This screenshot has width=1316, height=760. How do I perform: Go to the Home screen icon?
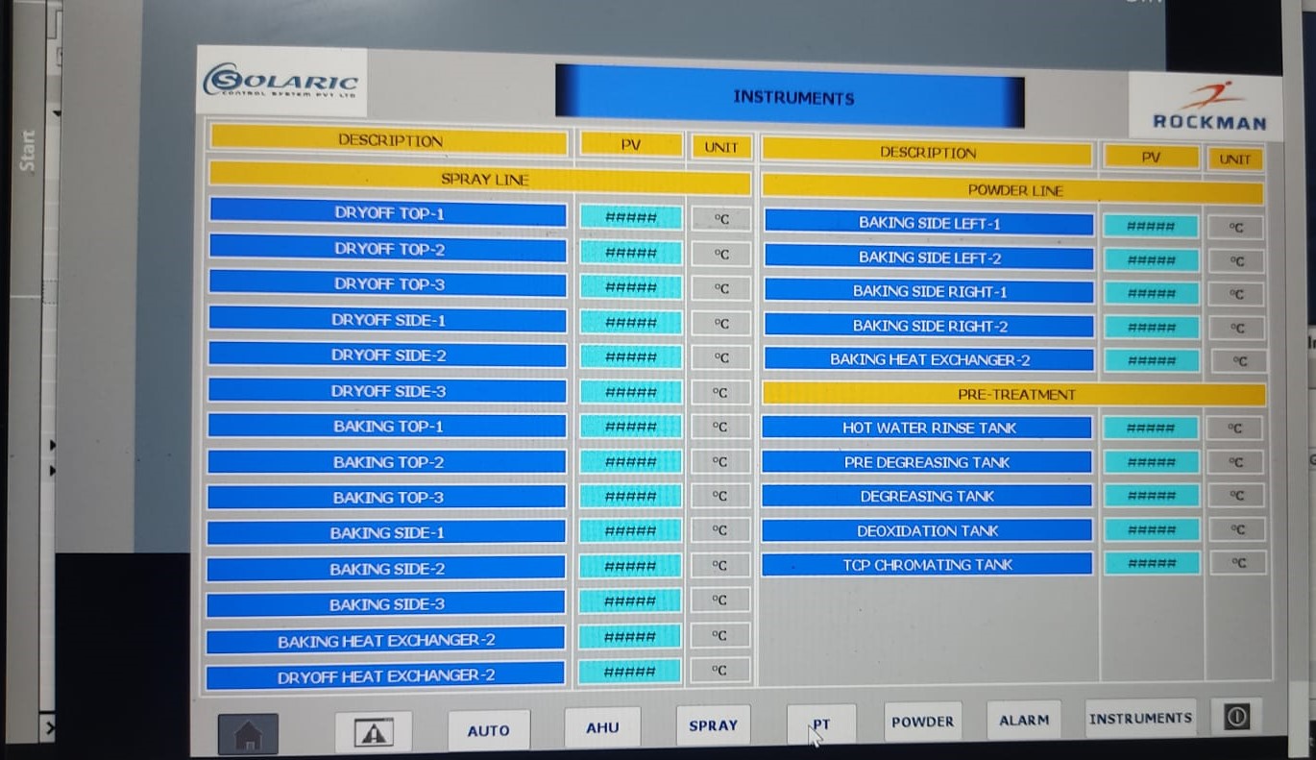[x=248, y=734]
